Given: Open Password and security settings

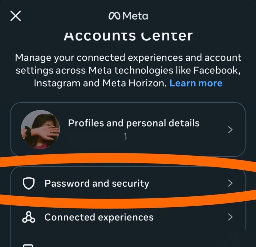Looking at the screenshot, I should tap(97, 184).
